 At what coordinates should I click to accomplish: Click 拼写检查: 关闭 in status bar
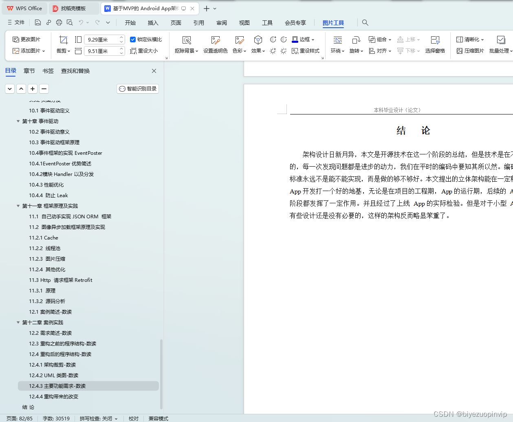click(99, 418)
